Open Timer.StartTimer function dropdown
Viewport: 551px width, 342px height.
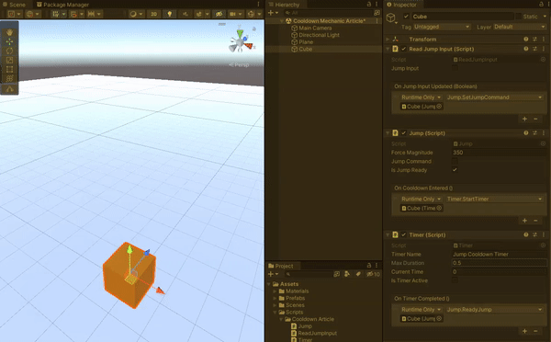[x=495, y=199]
